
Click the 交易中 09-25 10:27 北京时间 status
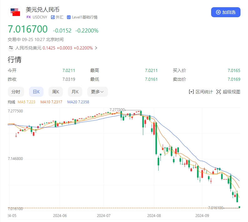36,39
